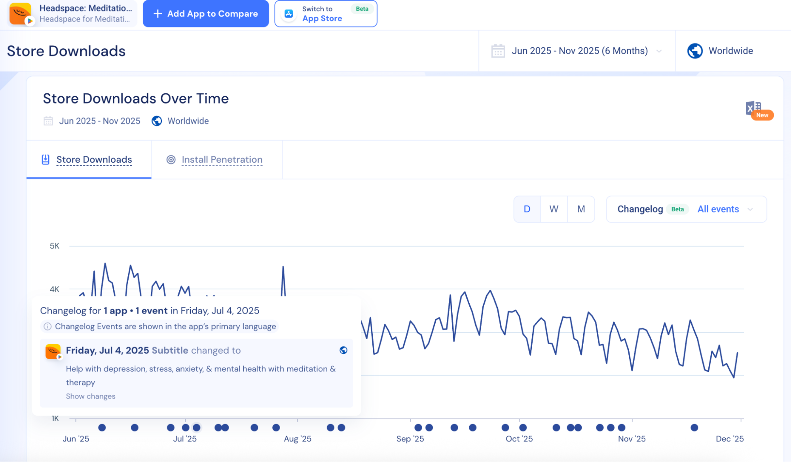Click Switch to App Store button
The image size is (791, 462).
coord(326,14)
